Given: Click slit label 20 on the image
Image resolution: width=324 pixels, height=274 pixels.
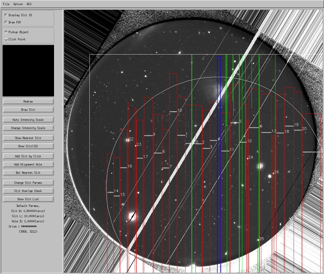Looking at the screenshot, I should click(x=304, y=129).
